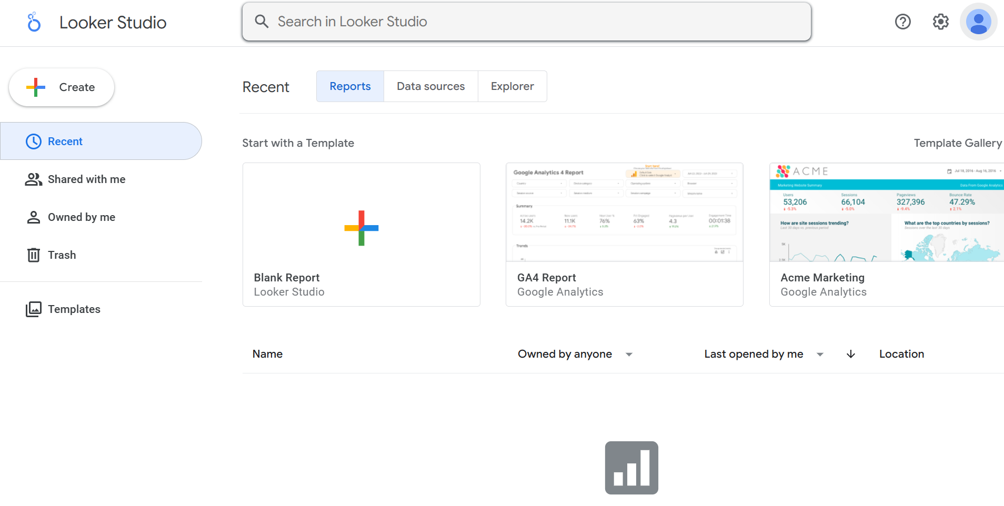
Task: Click the user profile avatar
Action: click(978, 22)
